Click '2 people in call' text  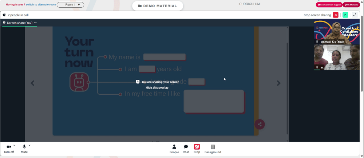[18, 15]
